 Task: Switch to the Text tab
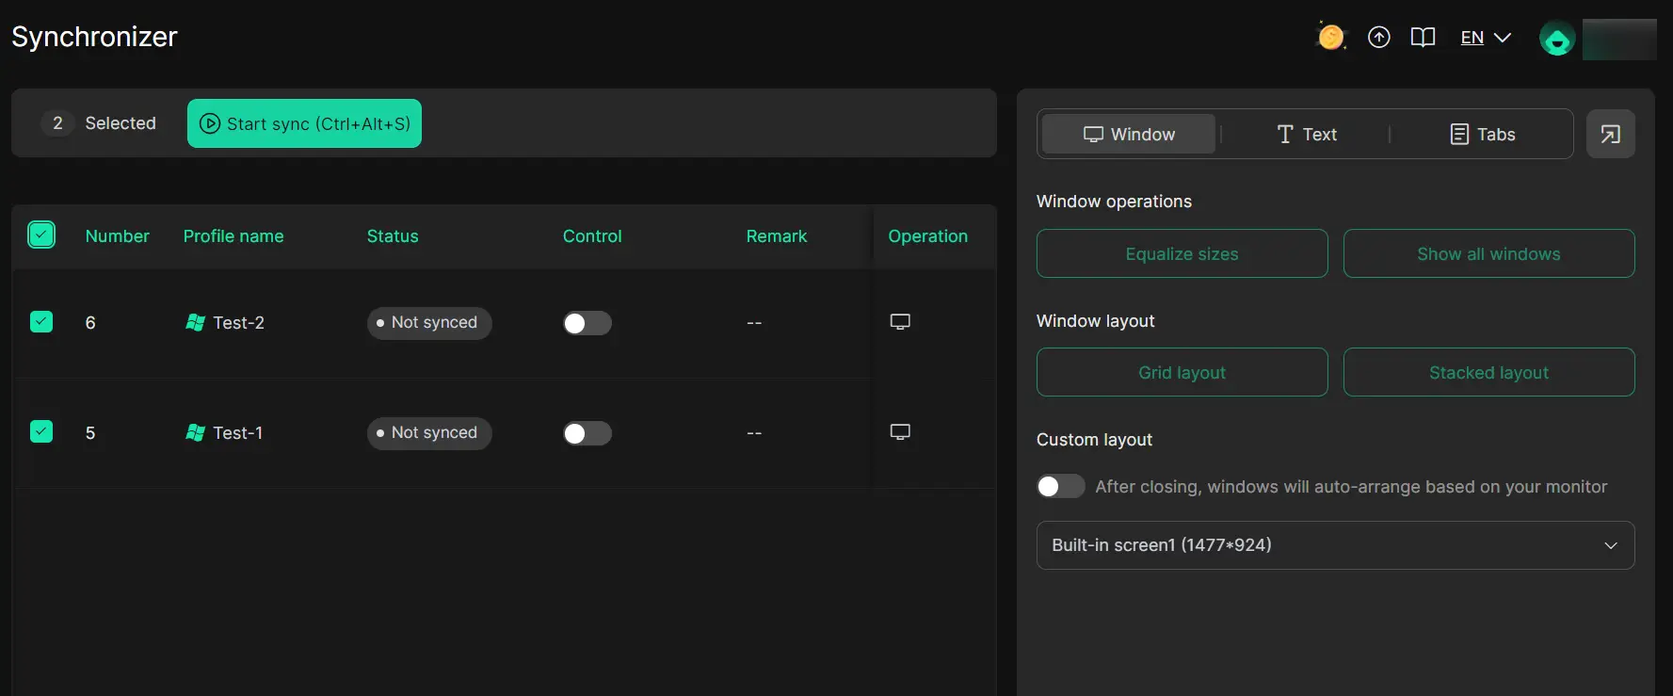[x=1306, y=135]
